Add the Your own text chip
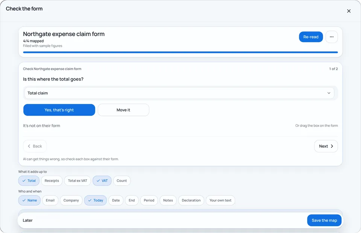Screen dimensions: 361x233 pos(220,200)
